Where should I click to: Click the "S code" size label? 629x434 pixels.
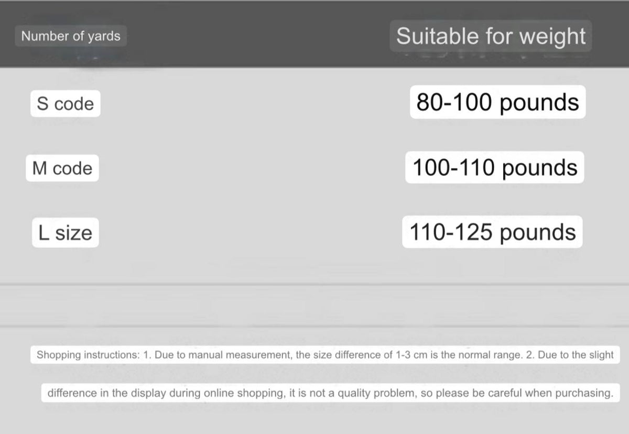[65, 104]
